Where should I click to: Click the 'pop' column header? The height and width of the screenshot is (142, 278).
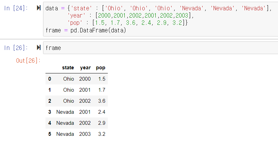coord(101,68)
